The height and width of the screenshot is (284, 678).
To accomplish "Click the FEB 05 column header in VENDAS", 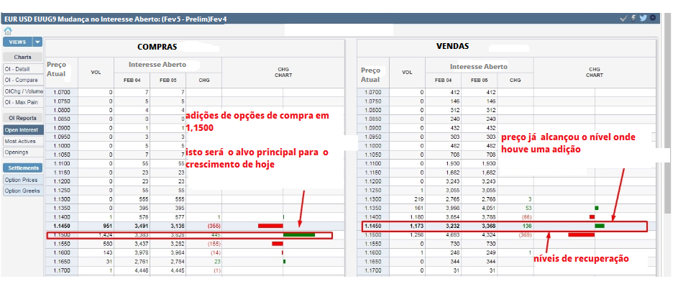I will click(x=479, y=80).
